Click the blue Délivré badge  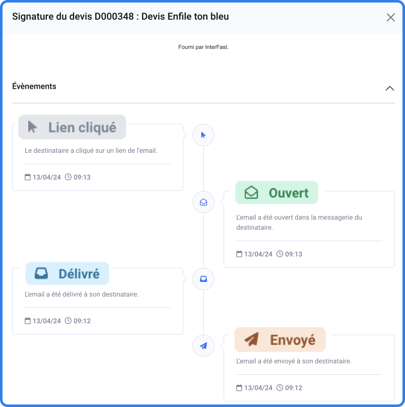(67, 273)
